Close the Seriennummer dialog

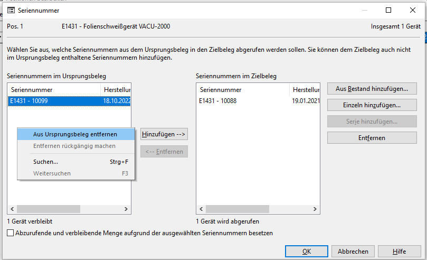pos(413,10)
